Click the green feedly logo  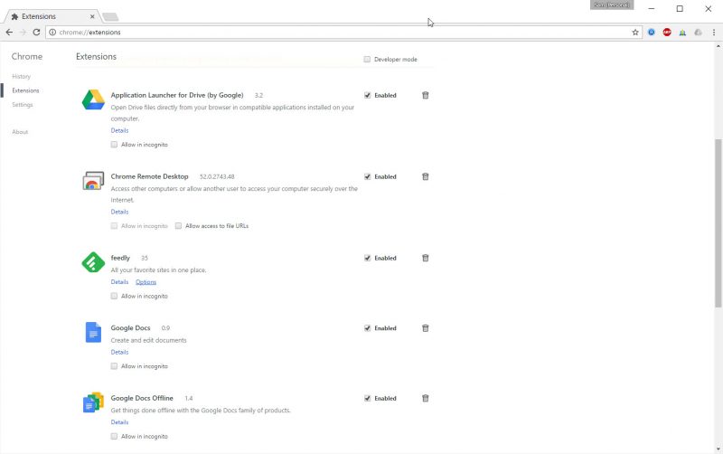click(x=93, y=262)
